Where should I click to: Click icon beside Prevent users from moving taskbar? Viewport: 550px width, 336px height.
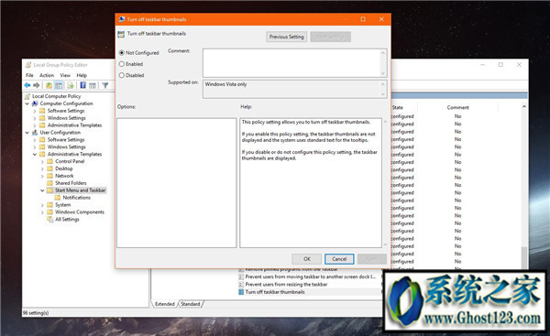point(241,276)
